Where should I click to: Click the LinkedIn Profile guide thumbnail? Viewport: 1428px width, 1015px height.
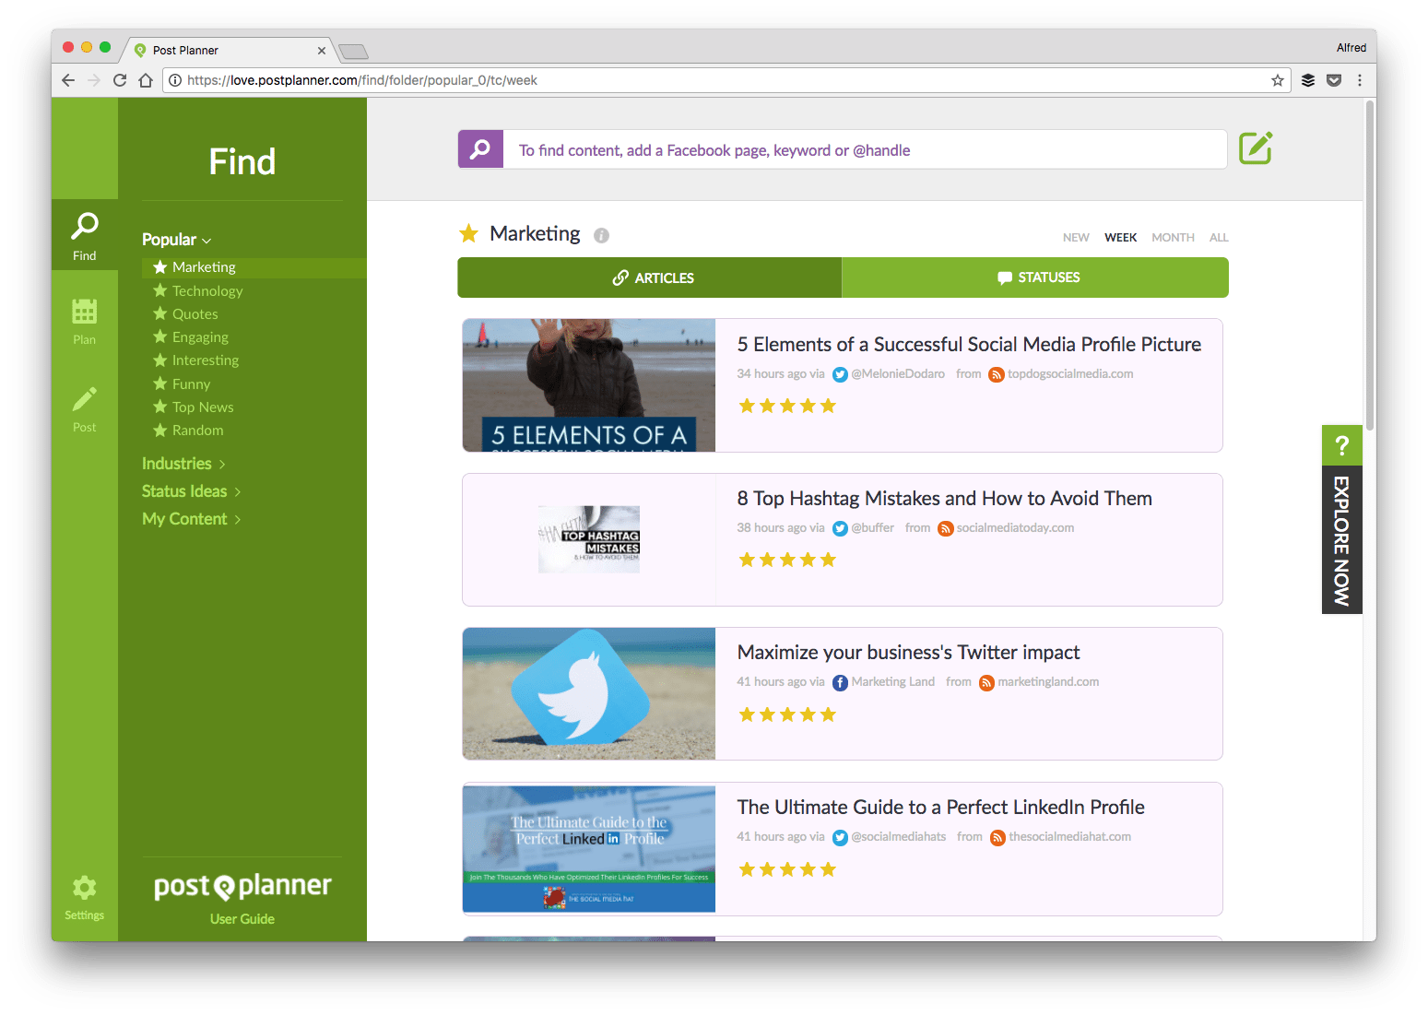(x=589, y=849)
